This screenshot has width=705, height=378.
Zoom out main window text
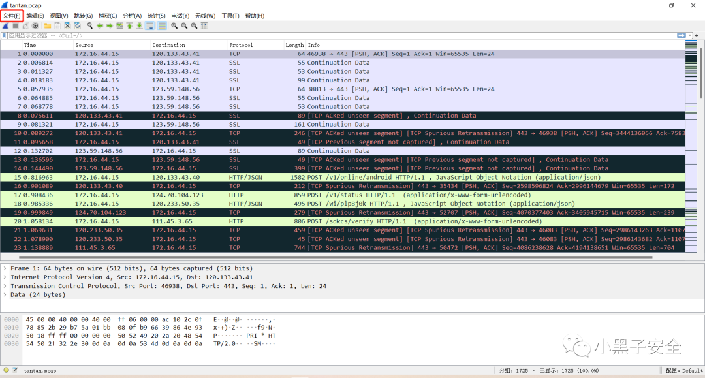(184, 26)
